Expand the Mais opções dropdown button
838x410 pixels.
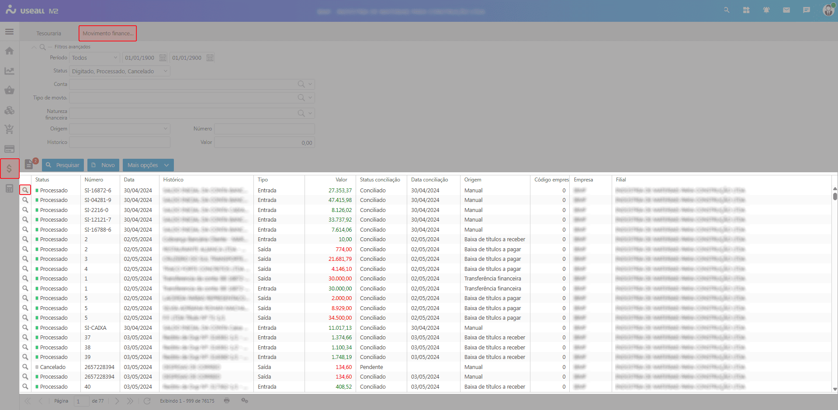coord(148,165)
